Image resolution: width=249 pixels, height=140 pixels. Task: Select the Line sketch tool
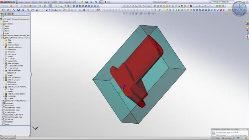point(14,10)
